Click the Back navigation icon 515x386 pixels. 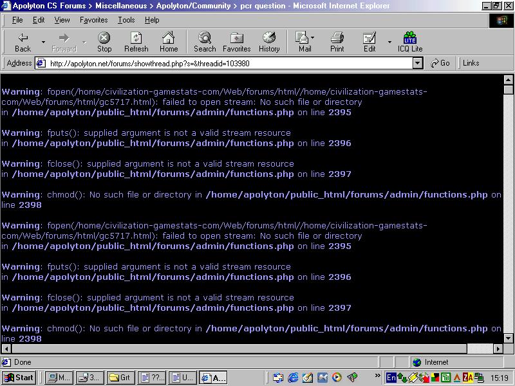tap(23, 42)
